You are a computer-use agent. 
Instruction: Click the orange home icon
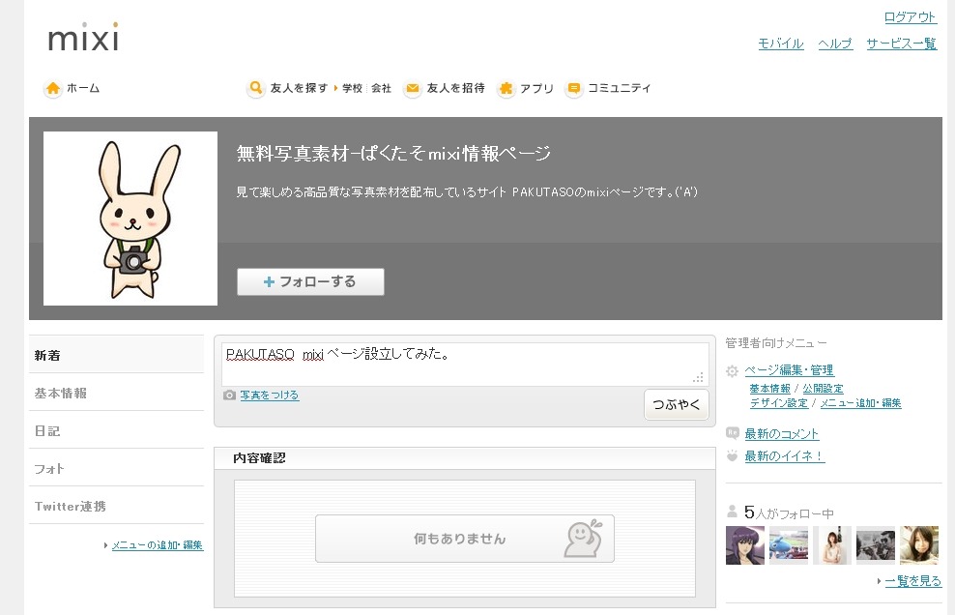coord(53,88)
